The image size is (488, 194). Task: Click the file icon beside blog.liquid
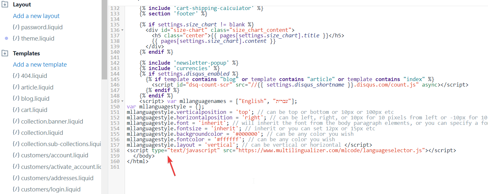[16, 98]
